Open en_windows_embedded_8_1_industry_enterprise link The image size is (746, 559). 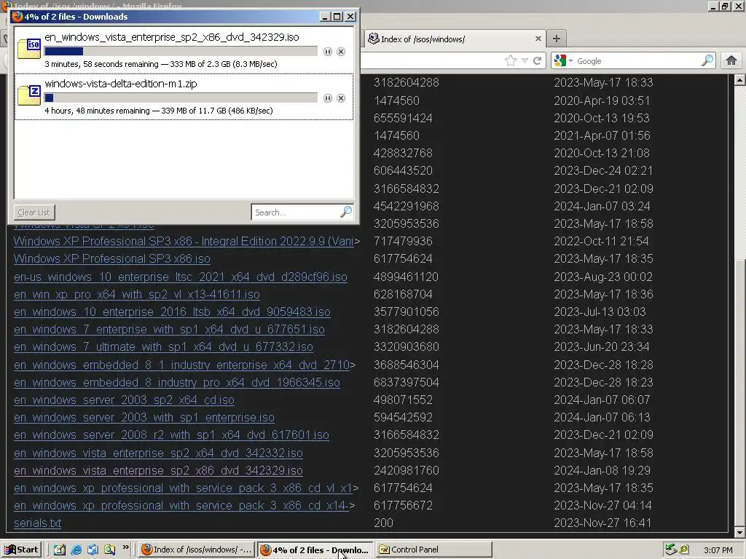(181, 365)
